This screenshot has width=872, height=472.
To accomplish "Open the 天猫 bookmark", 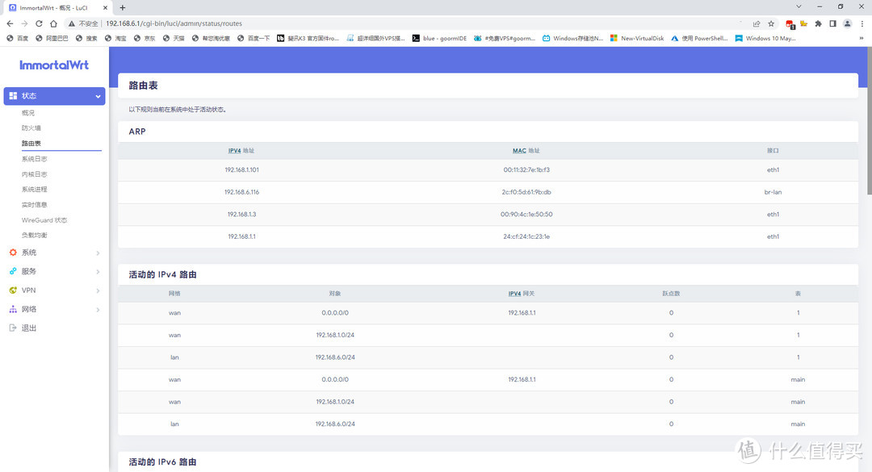I will [174, 39].
